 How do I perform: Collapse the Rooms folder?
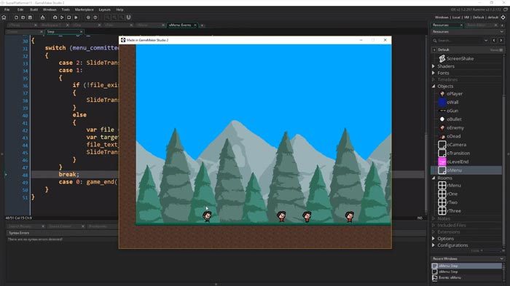point(433,178)
